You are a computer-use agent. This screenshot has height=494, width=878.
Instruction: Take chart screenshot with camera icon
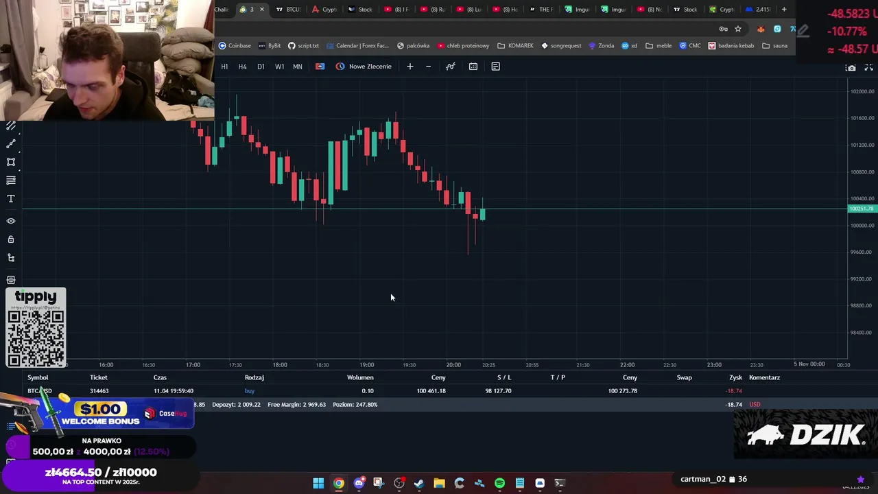tap(851, 68)
